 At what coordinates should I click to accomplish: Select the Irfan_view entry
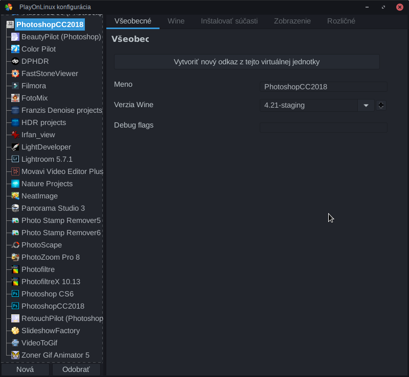pos(38,135)
